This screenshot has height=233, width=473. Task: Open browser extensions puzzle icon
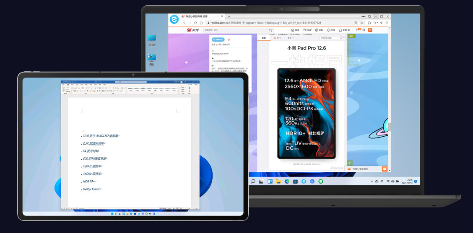pos(369,22)
